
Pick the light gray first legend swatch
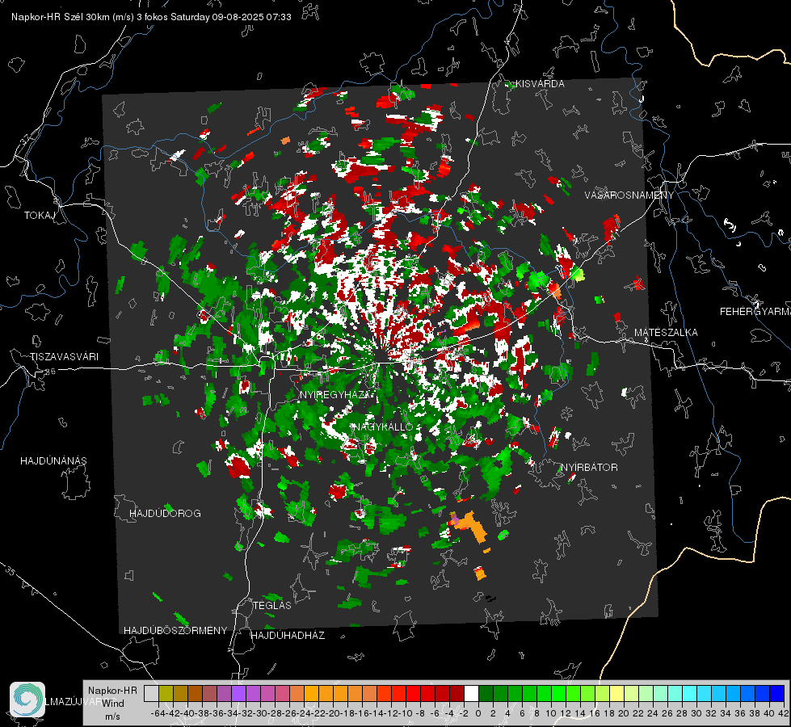151,693
